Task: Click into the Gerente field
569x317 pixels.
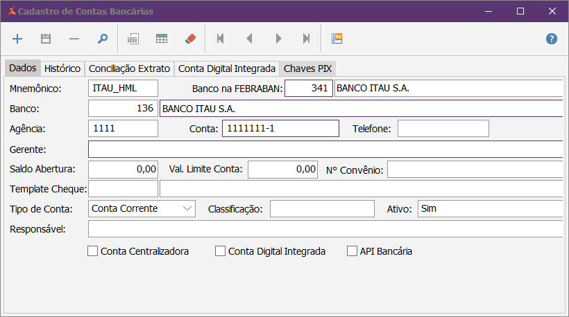Action: pyautogui.click(x=325, y=149)
